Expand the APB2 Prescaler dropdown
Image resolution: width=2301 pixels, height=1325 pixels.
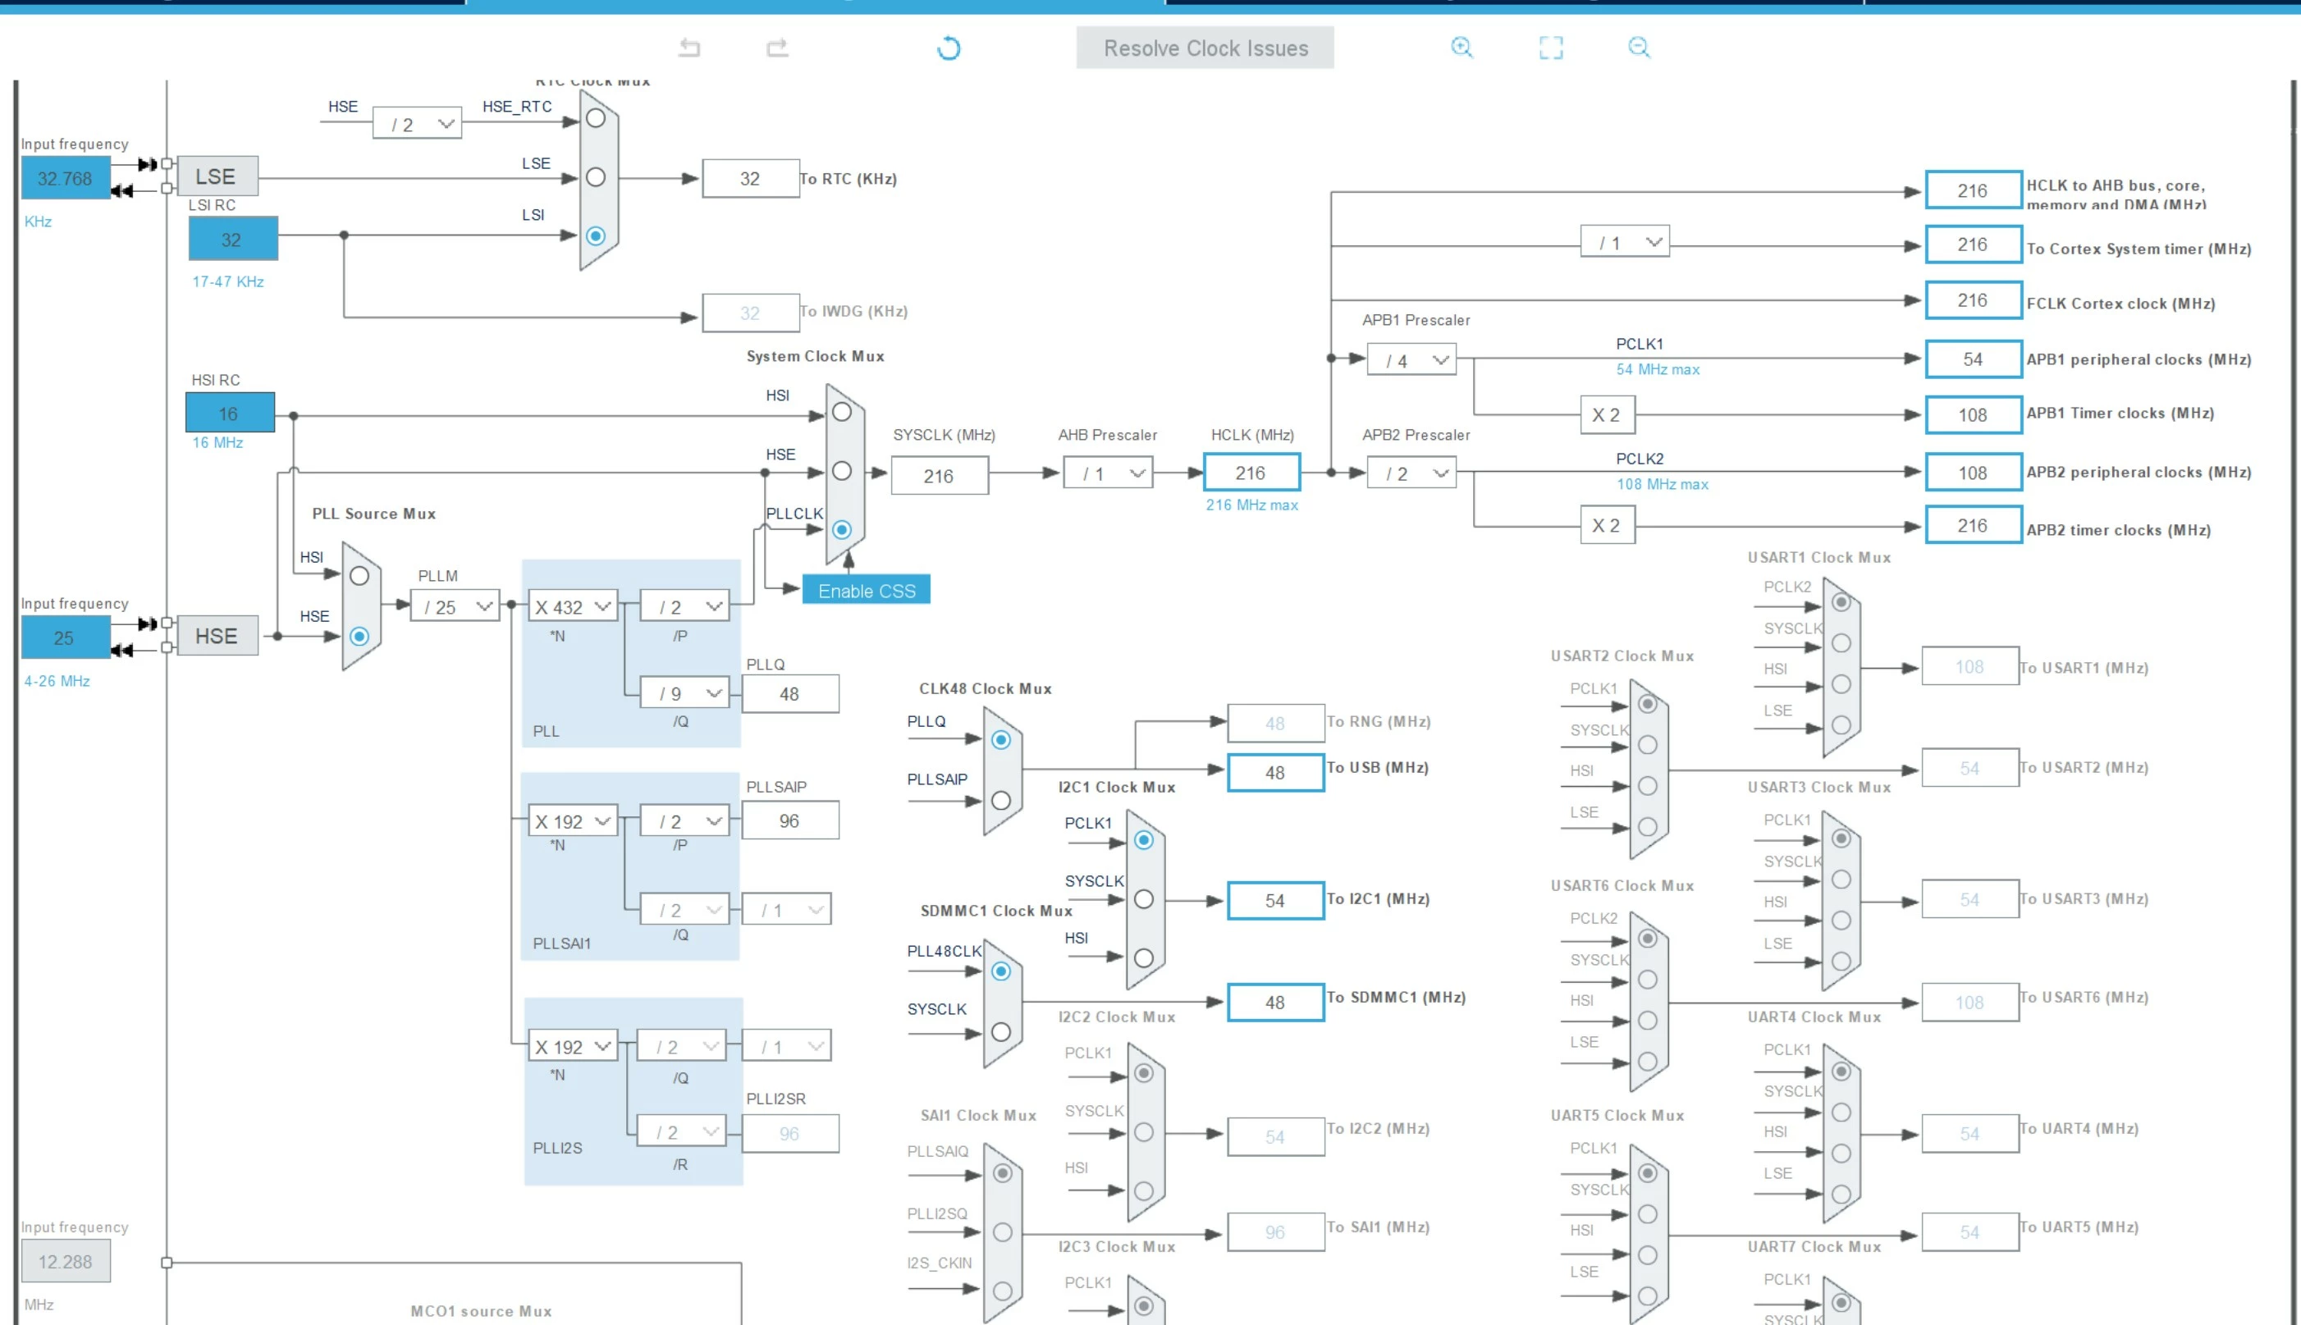pos(1411,473)
